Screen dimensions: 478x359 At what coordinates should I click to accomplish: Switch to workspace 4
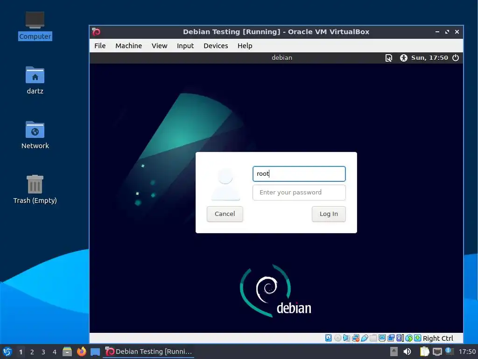click(55, 352)
